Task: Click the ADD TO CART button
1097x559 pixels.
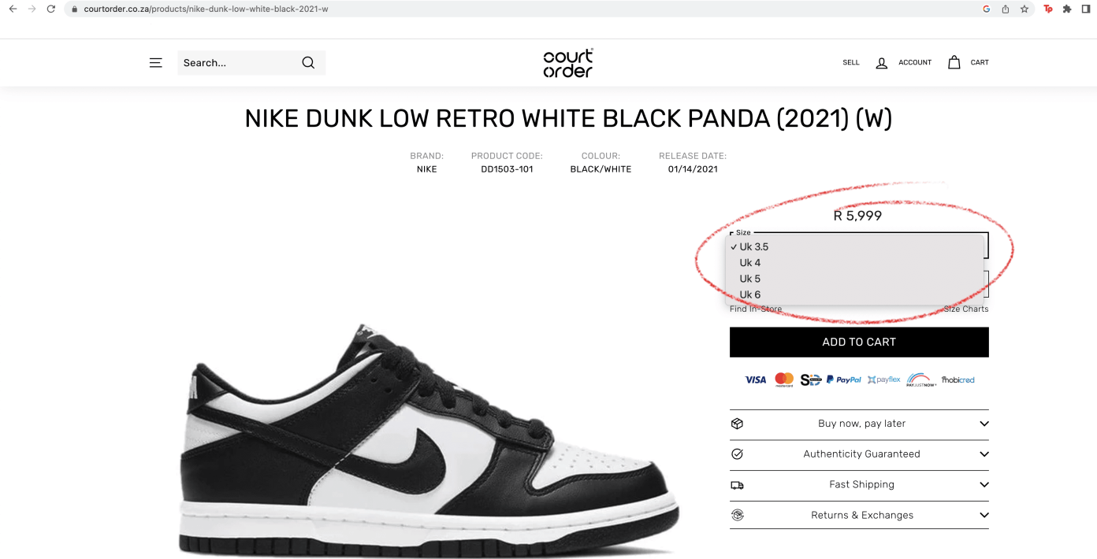Action: tap(858, 342)
